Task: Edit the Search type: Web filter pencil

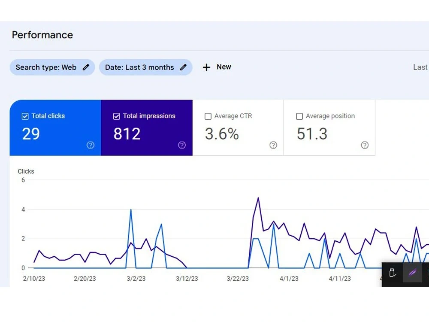Action: (x=86, y=67)
